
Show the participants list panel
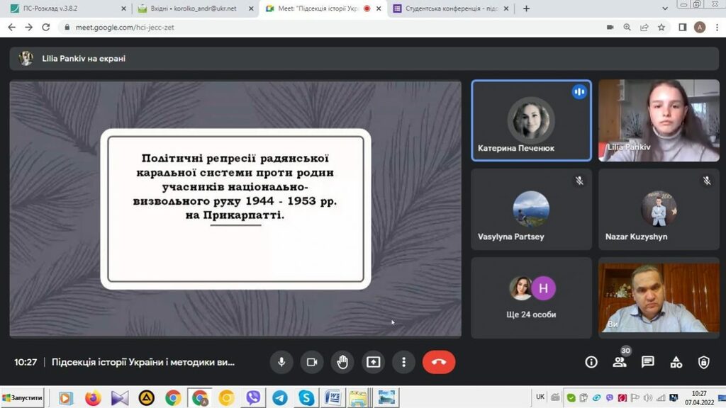pos(619,362)
